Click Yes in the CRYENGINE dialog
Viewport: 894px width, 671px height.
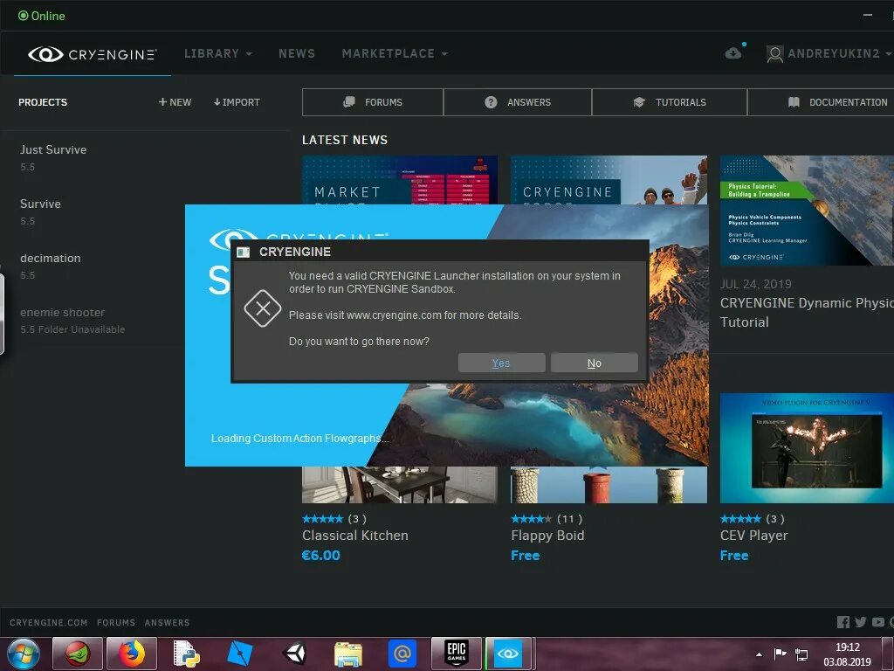click(x=502, y=363)
